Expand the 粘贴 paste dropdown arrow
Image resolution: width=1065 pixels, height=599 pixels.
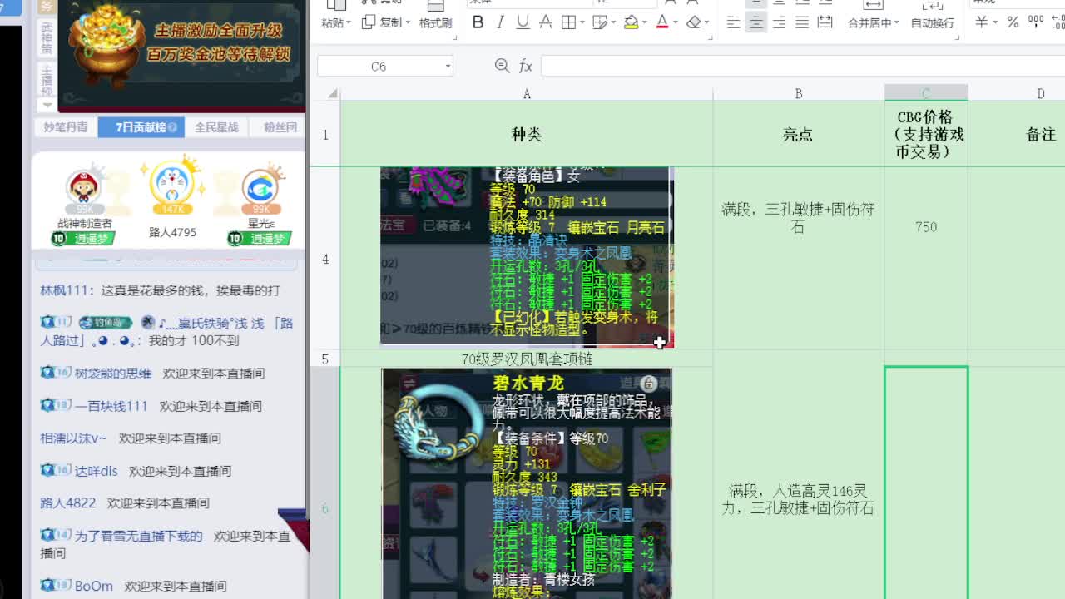tap(349, 23)
